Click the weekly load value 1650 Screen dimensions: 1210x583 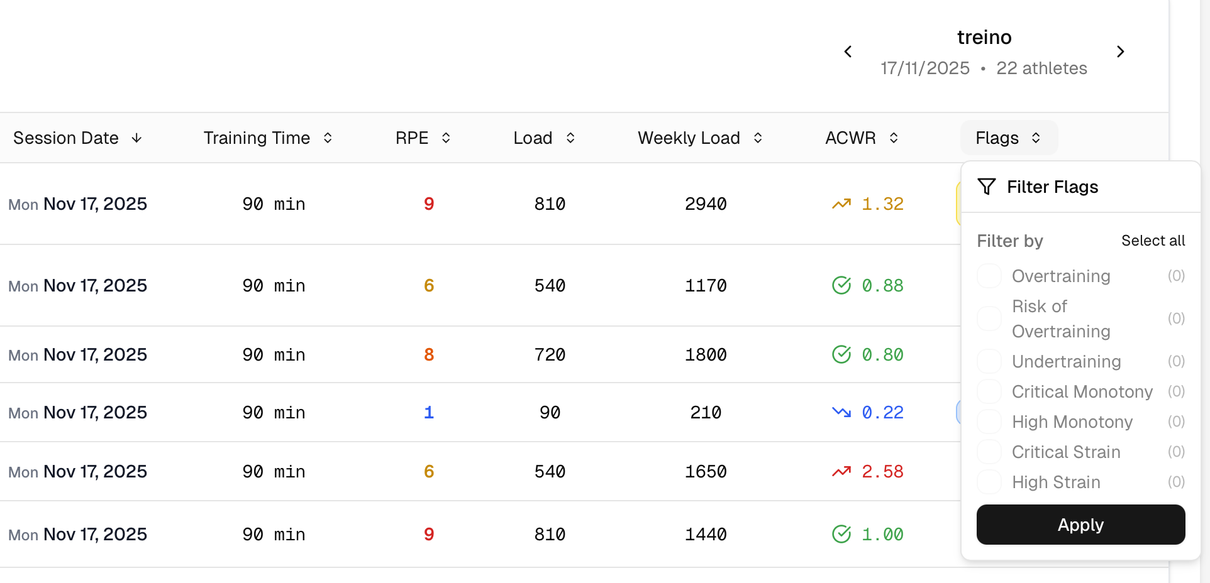point(706,471)
